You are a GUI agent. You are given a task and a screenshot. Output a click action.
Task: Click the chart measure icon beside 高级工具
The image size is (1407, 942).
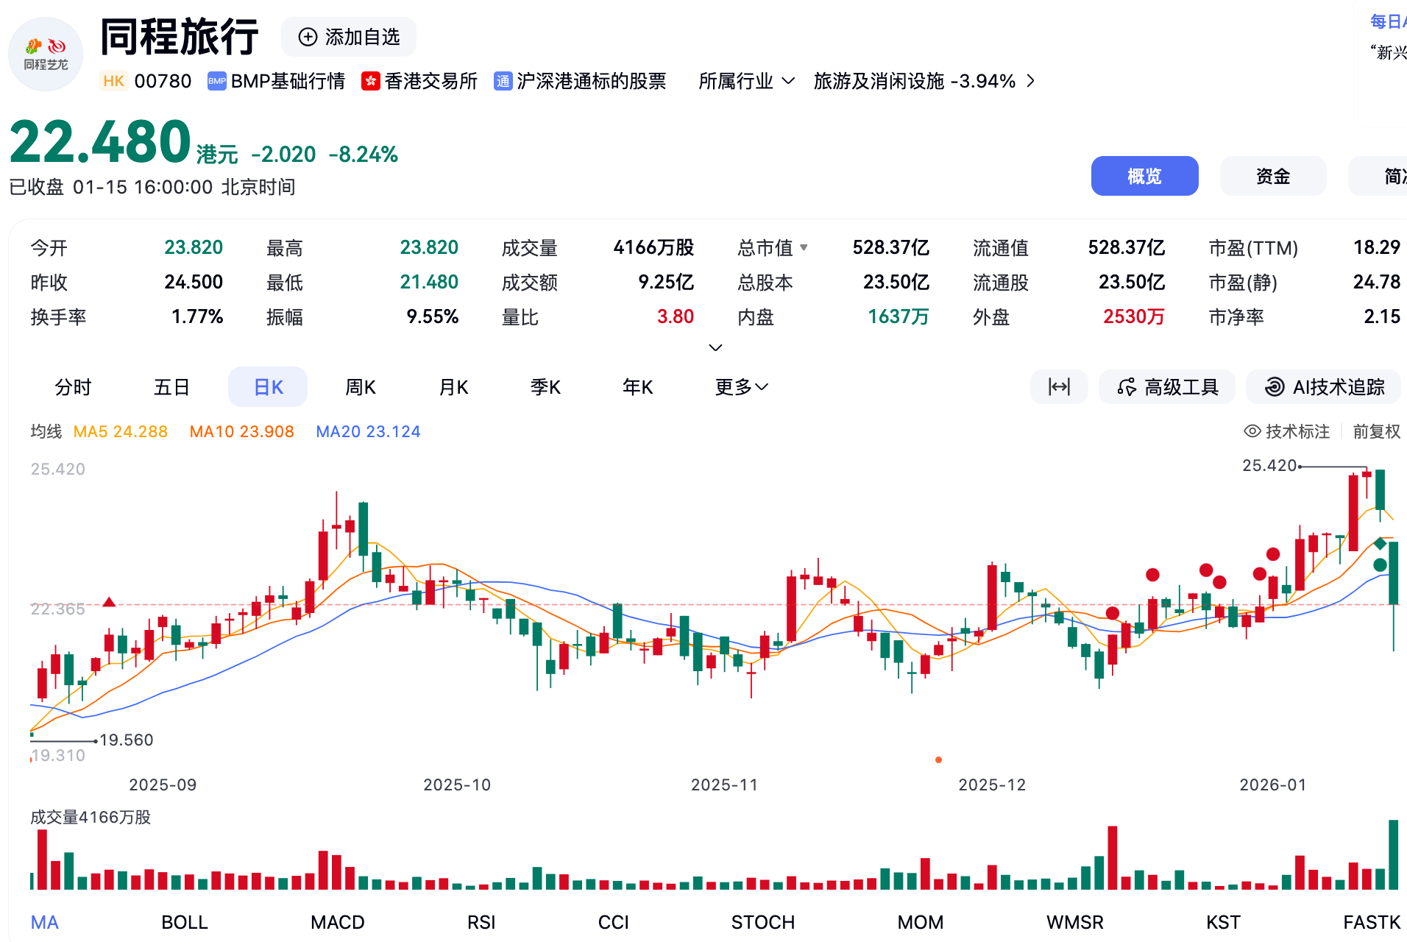pos(1059,386)
